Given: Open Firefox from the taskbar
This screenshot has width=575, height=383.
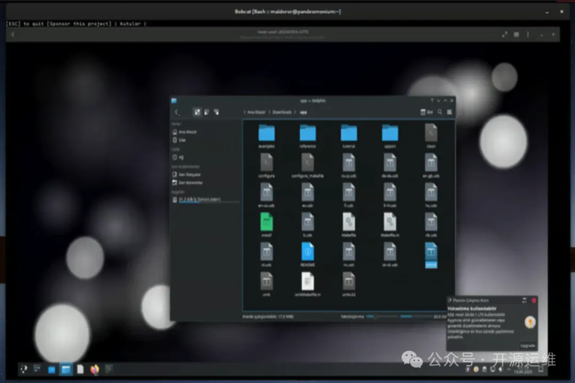Looking at the screenshot, I should pos(95,369).
